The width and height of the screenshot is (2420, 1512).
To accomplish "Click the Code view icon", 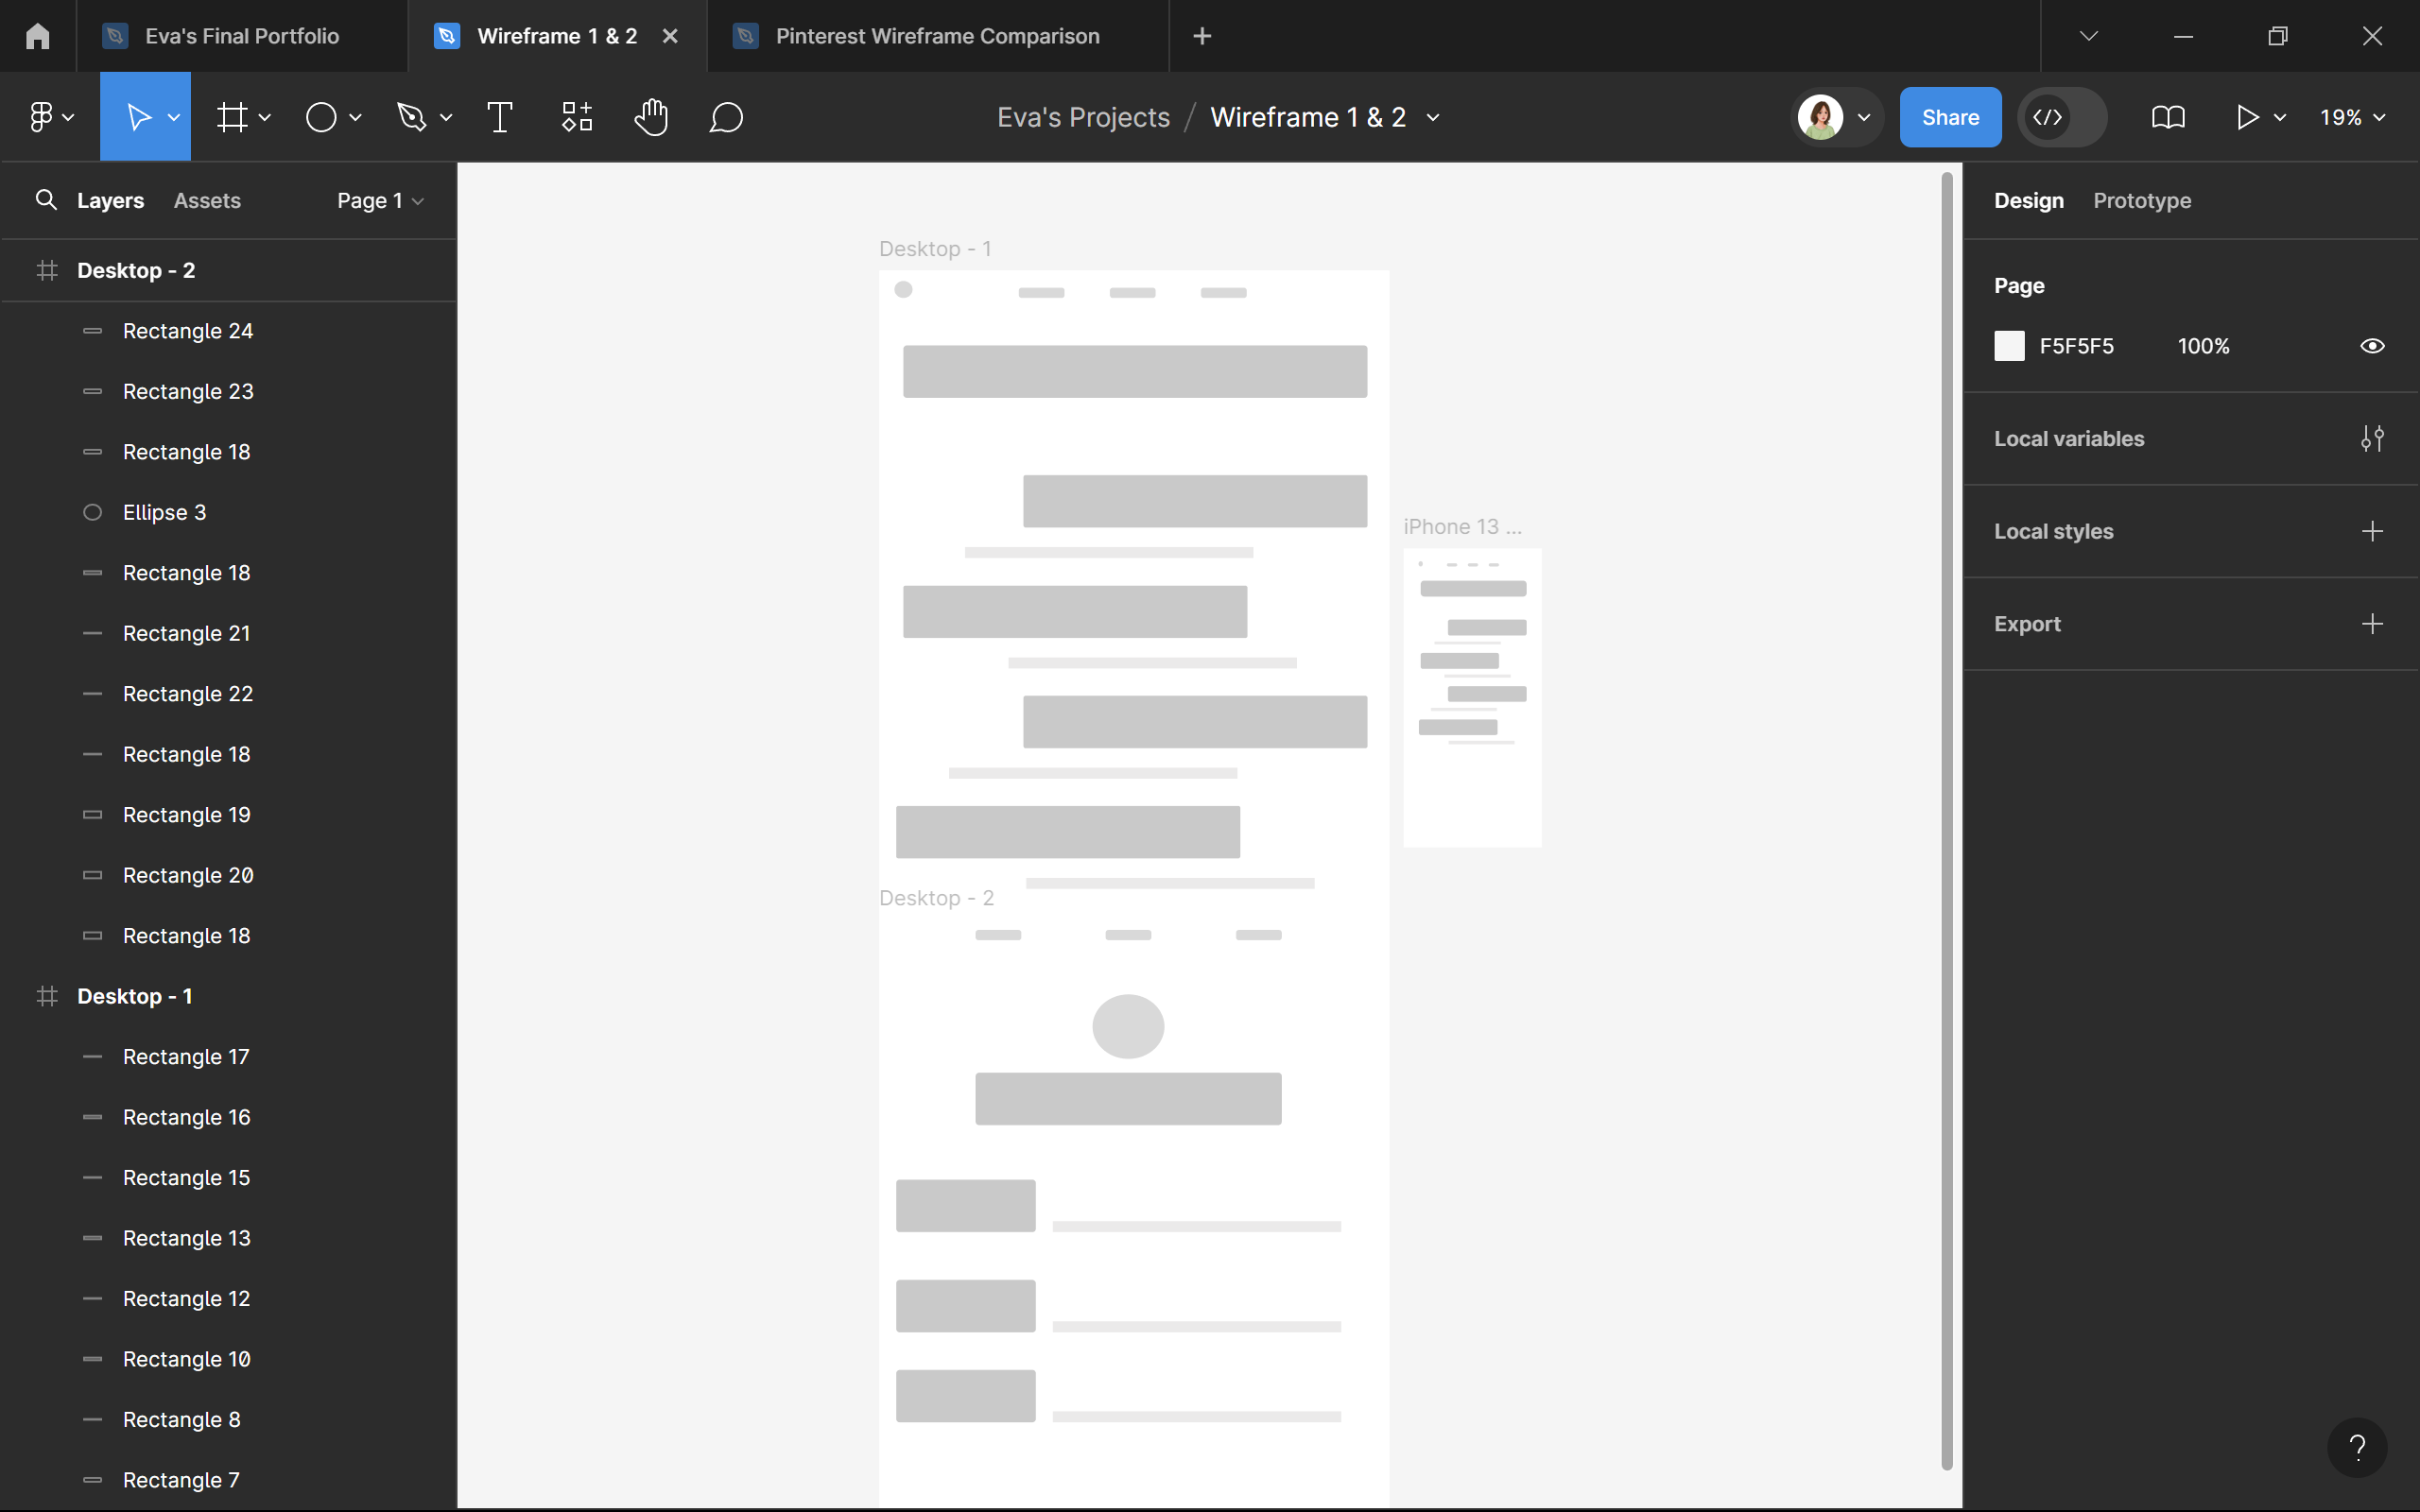I will (2048, 117).
